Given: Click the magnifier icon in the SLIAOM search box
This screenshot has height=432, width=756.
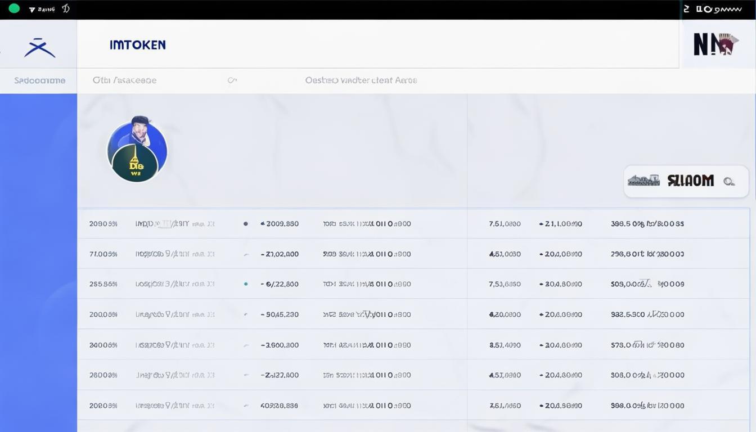Looking at the screenshot, I should pos(730,181).
